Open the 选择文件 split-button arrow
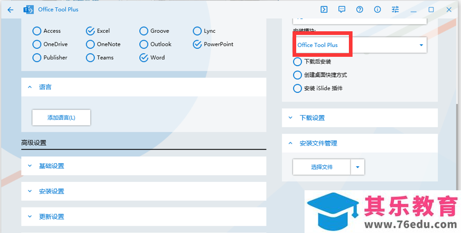 click(x=358, y=167)
